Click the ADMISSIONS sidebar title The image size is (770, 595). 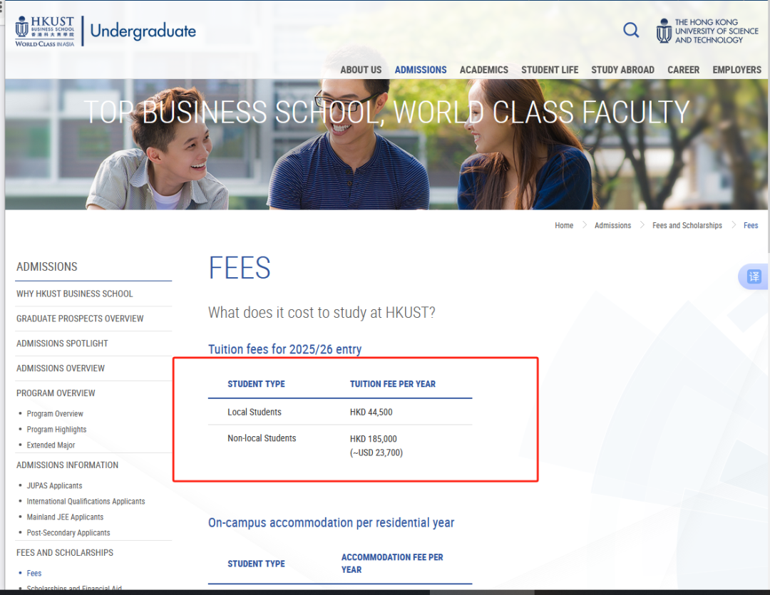point(46,267)
